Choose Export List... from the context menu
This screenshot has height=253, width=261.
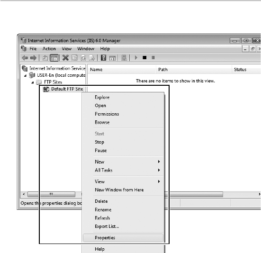[x=123, y=226]
